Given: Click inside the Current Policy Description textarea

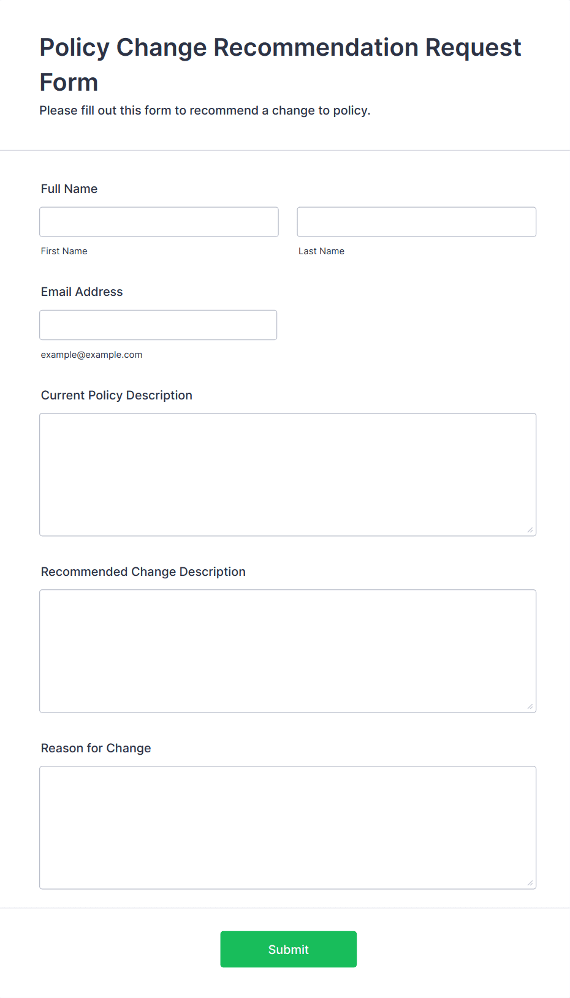Looking at the screenshot, I should (288, 475).
